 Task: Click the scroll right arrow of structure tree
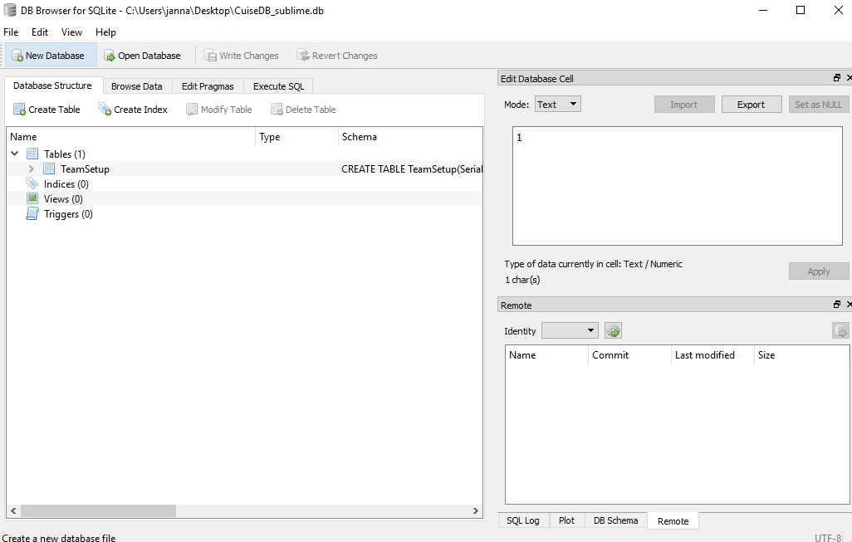[x=476, y=510]
